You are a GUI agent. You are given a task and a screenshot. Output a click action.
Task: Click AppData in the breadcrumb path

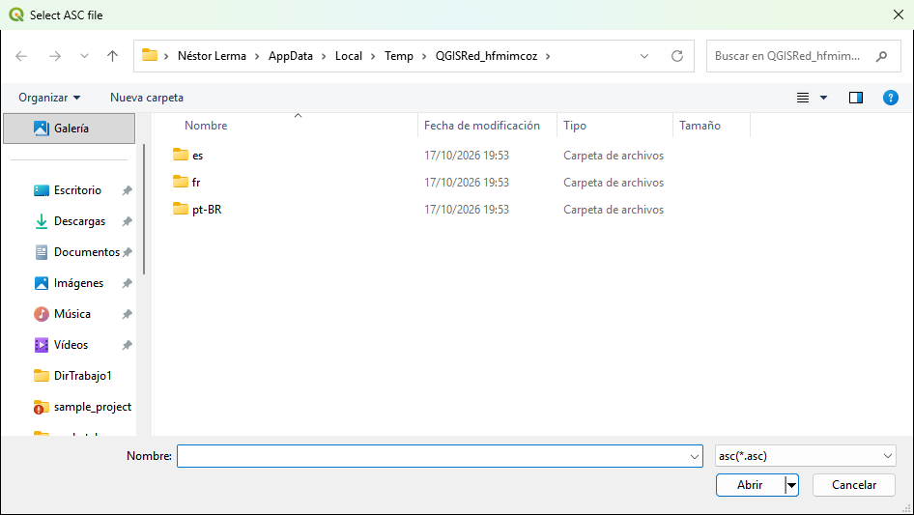(x=290, y=56)
